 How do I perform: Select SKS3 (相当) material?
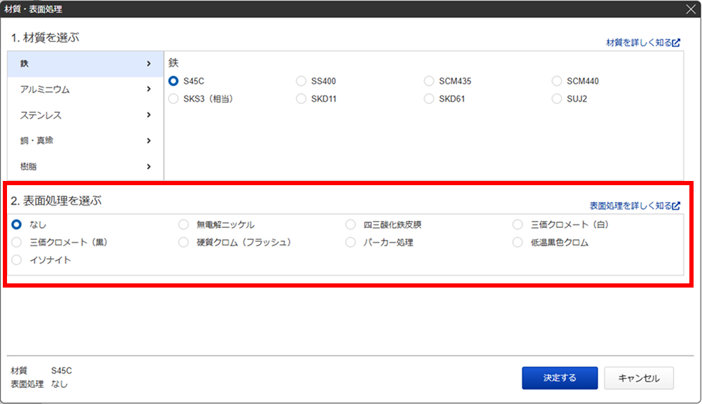[173, 98]
